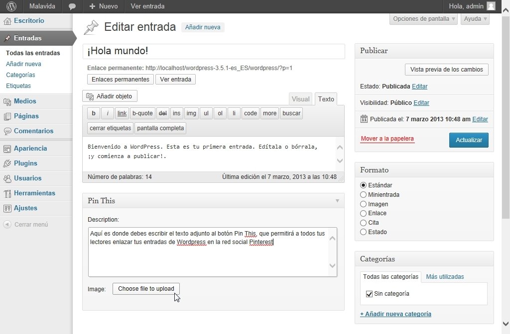Open the + Nuevo admin bar menu
Image resolution: width=510 pixels, height=334 pixels.
pos(104,6)
